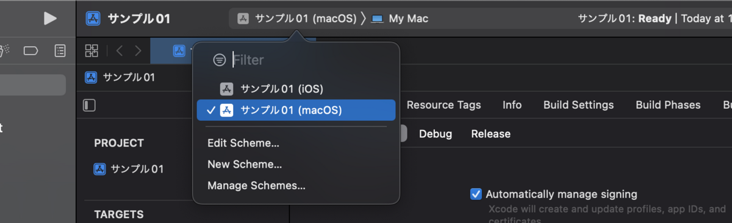Select the breakpoint navigator tag icon

point(30,50)
